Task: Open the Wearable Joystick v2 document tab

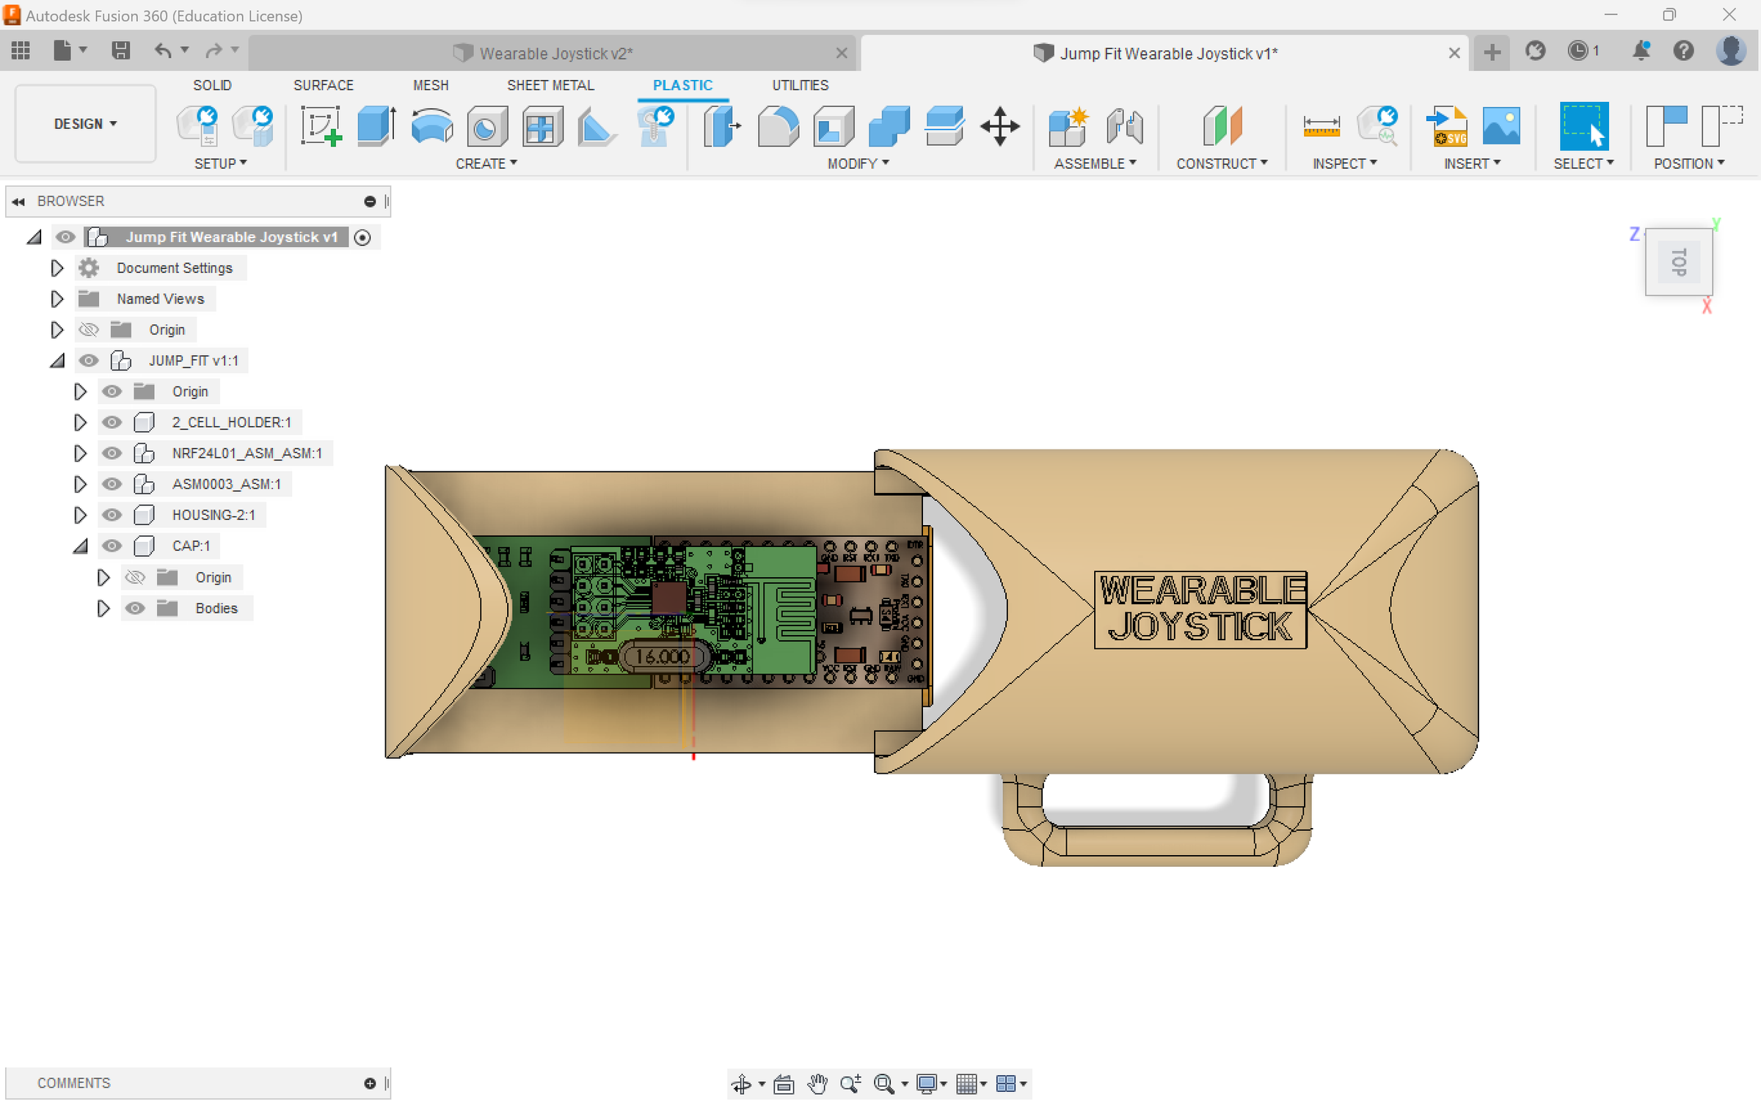Action: pos(555,54)
